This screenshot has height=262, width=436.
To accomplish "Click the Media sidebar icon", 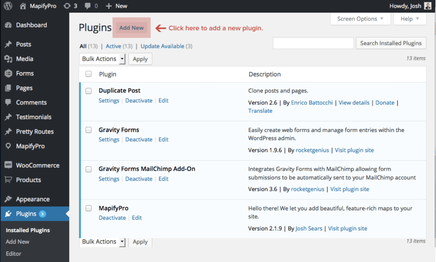I will (8, 59).
